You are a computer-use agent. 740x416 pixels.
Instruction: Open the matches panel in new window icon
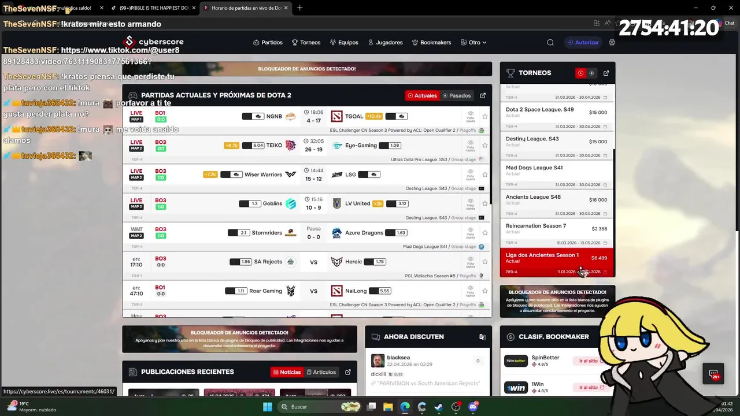(x=483, y=95)
